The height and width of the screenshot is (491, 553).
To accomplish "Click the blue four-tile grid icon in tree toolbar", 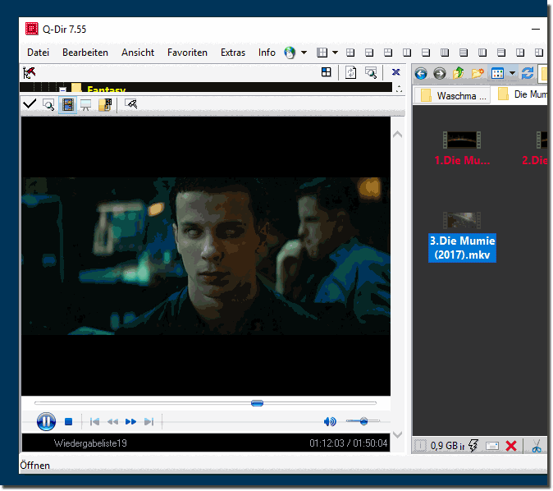I will tap(327, 72).
